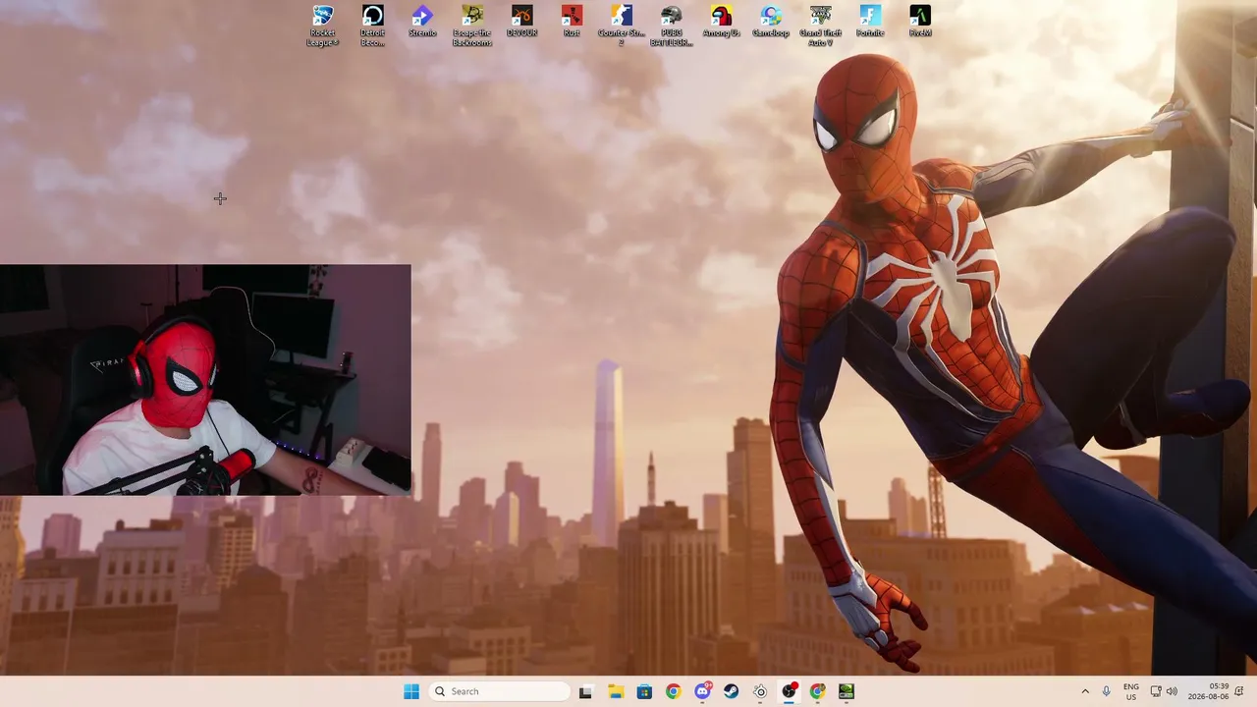Open the Chrome icon beside the NVIDIA icon

(x=817, y=691)
